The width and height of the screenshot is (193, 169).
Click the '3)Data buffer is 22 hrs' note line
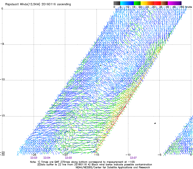(94, 165)
